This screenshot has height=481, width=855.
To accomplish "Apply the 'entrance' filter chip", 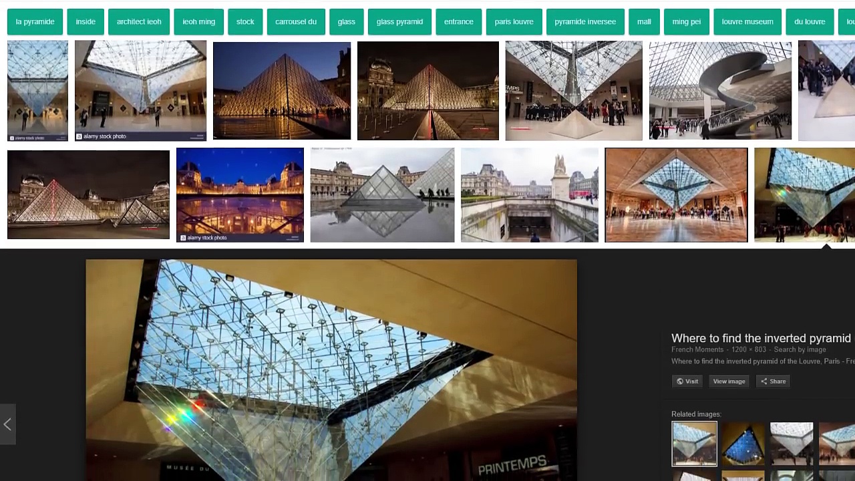I will 458,22.
